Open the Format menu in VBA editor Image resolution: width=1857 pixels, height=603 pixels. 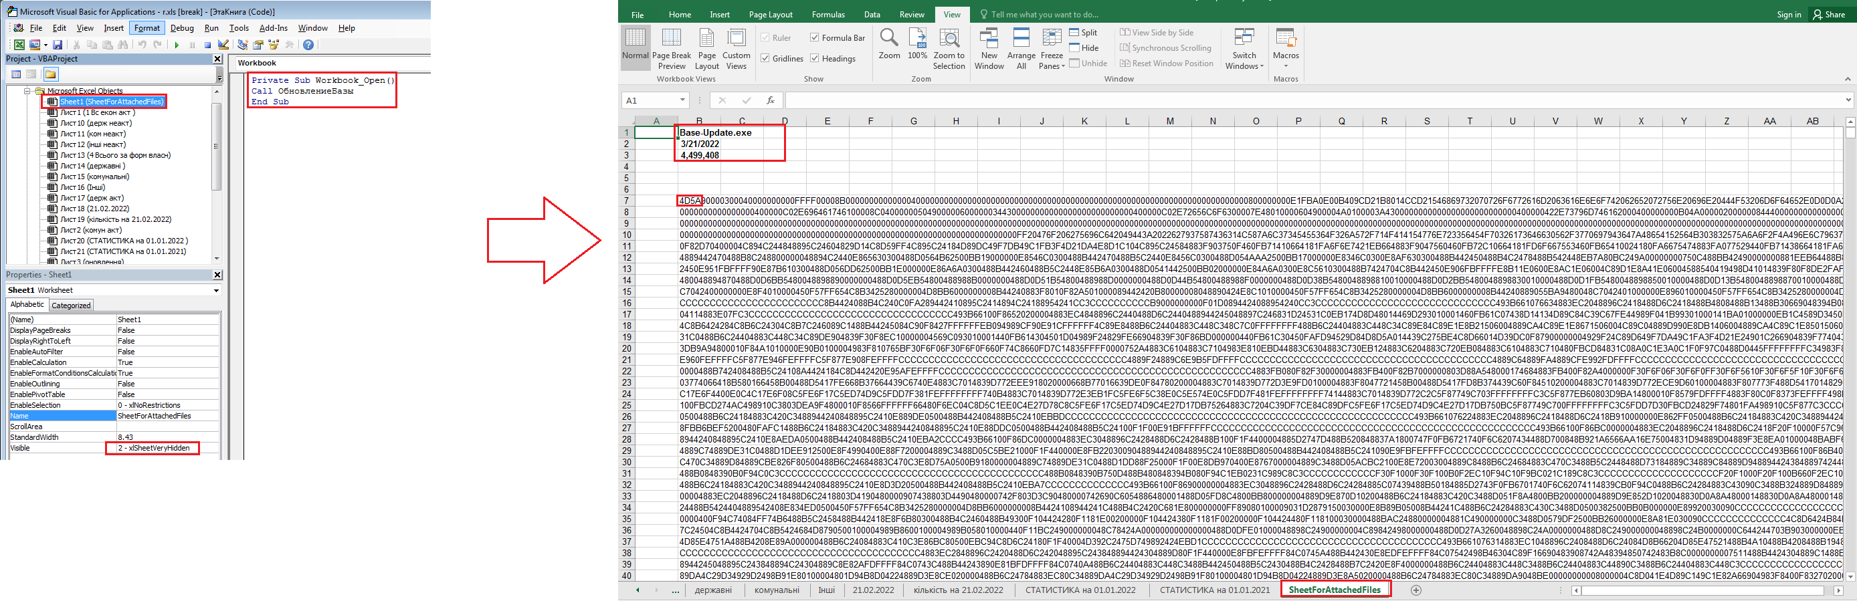147,28
